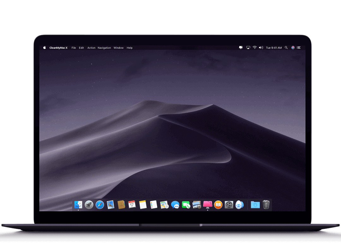Viewport: 341px width, 243px height.
Task: Open Finder from the Dock
Action: click(78, 205)
